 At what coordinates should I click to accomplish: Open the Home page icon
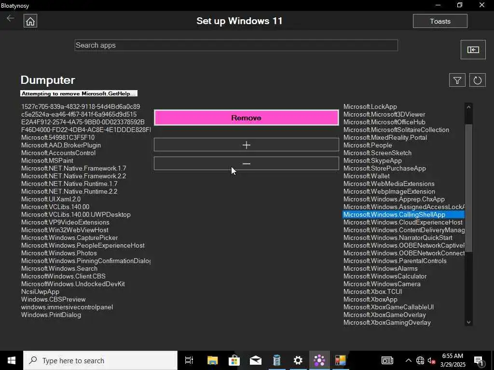click(x=30, y=21)
